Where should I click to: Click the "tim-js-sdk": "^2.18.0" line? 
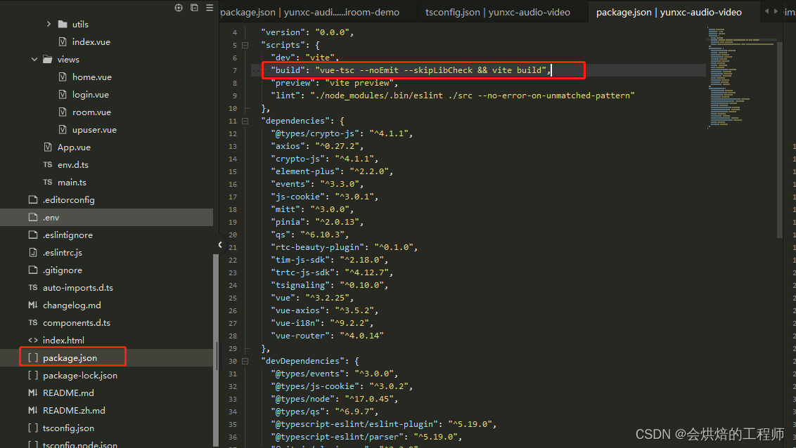(330, 260)
